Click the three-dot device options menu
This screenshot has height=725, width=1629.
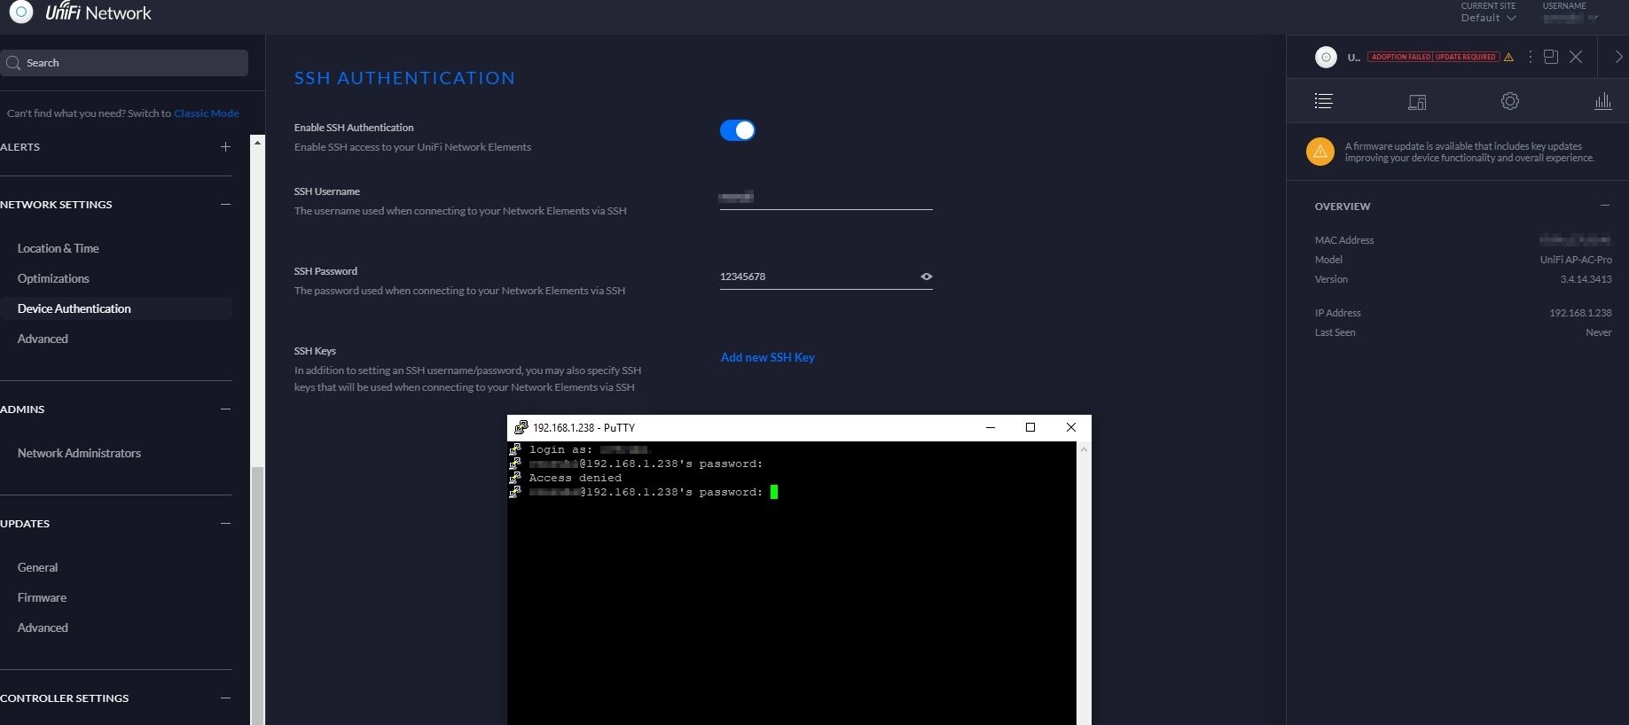coord(1530,57)
